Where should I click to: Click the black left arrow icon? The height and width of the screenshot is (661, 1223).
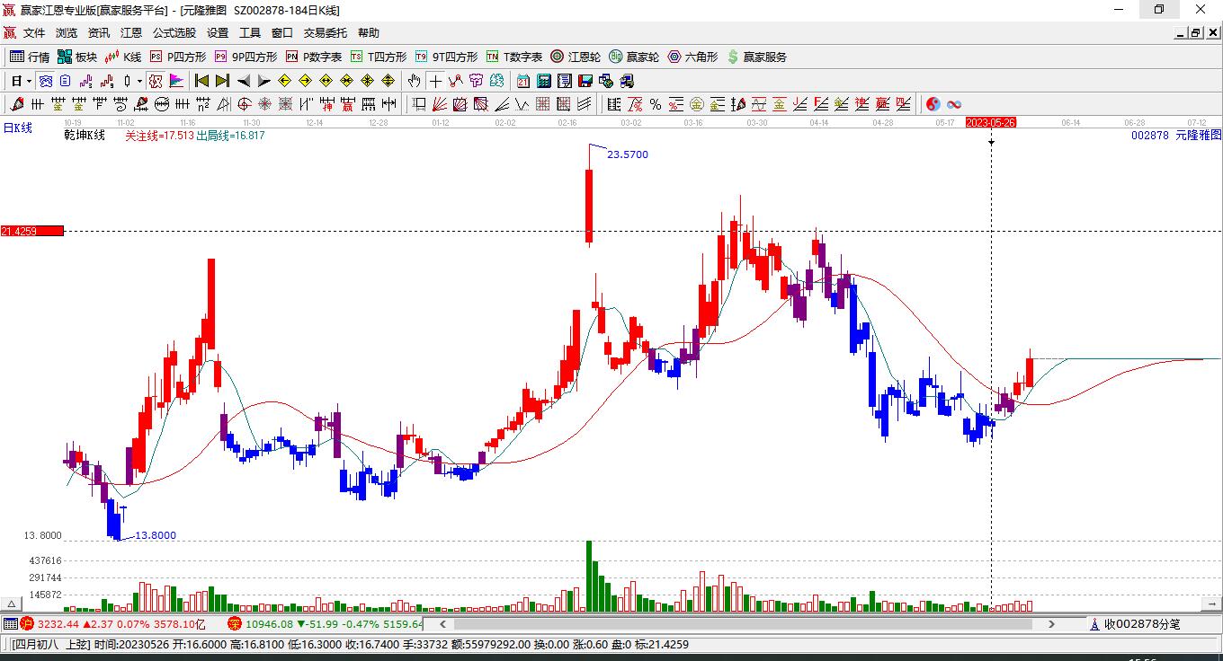coord(244,81)
